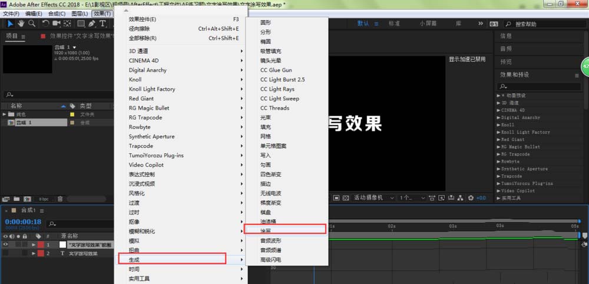
Task: Create a new folder in Project panel
Action: 16,199
